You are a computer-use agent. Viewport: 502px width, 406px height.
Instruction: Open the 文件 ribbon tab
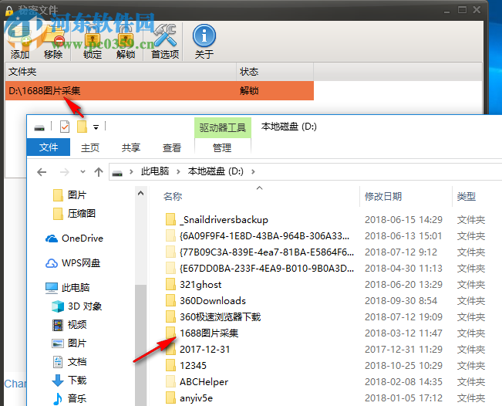coord(49,147)
